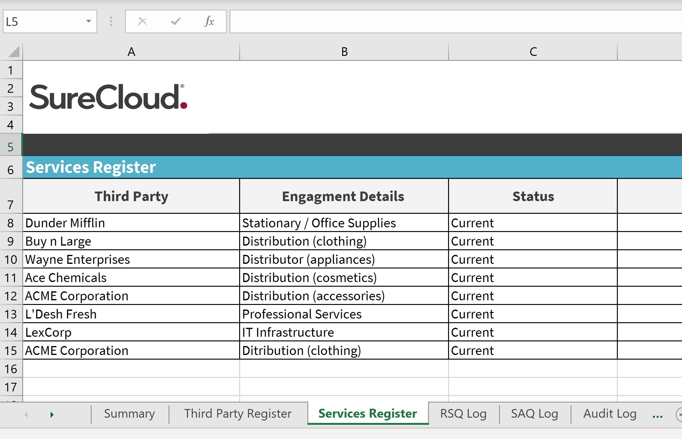Click the Name Box showing L5

50,21
